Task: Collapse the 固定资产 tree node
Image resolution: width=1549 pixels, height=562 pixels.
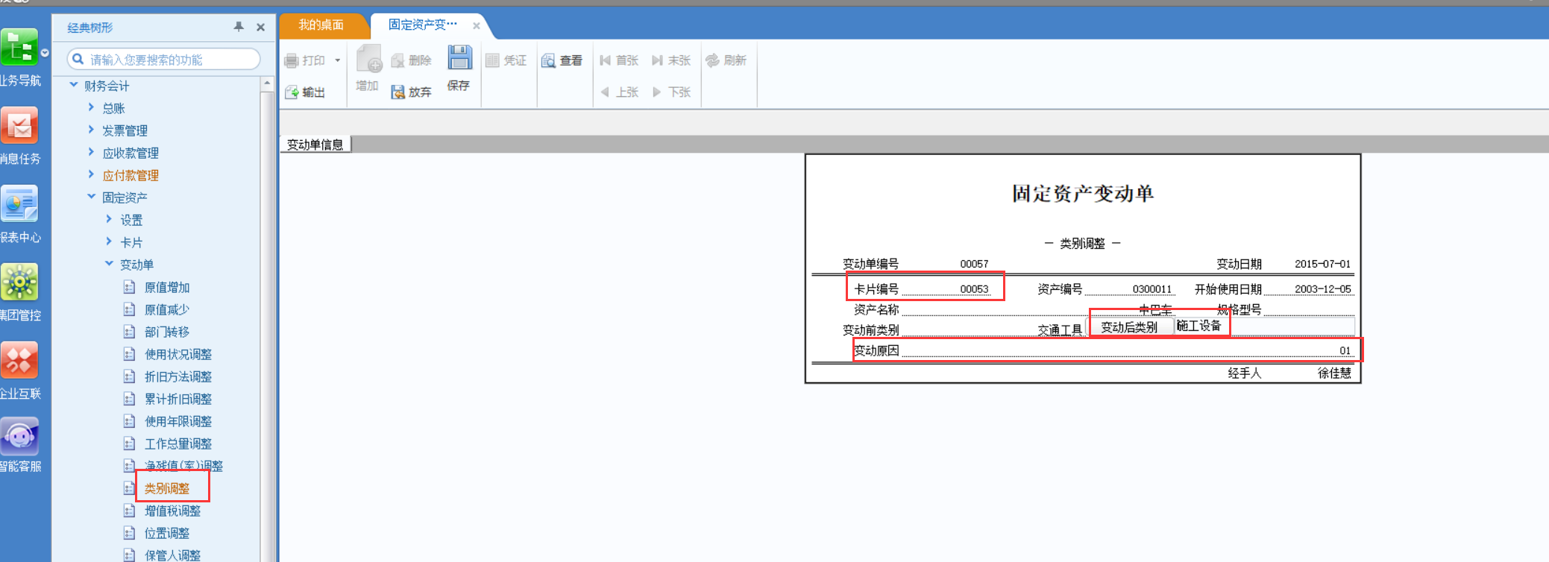Action: click(x=92, y=197)
